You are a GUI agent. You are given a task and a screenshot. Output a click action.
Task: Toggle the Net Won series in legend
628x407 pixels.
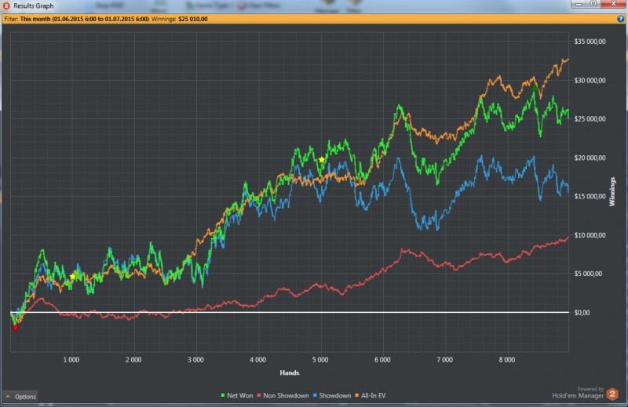tap(241, 395)
